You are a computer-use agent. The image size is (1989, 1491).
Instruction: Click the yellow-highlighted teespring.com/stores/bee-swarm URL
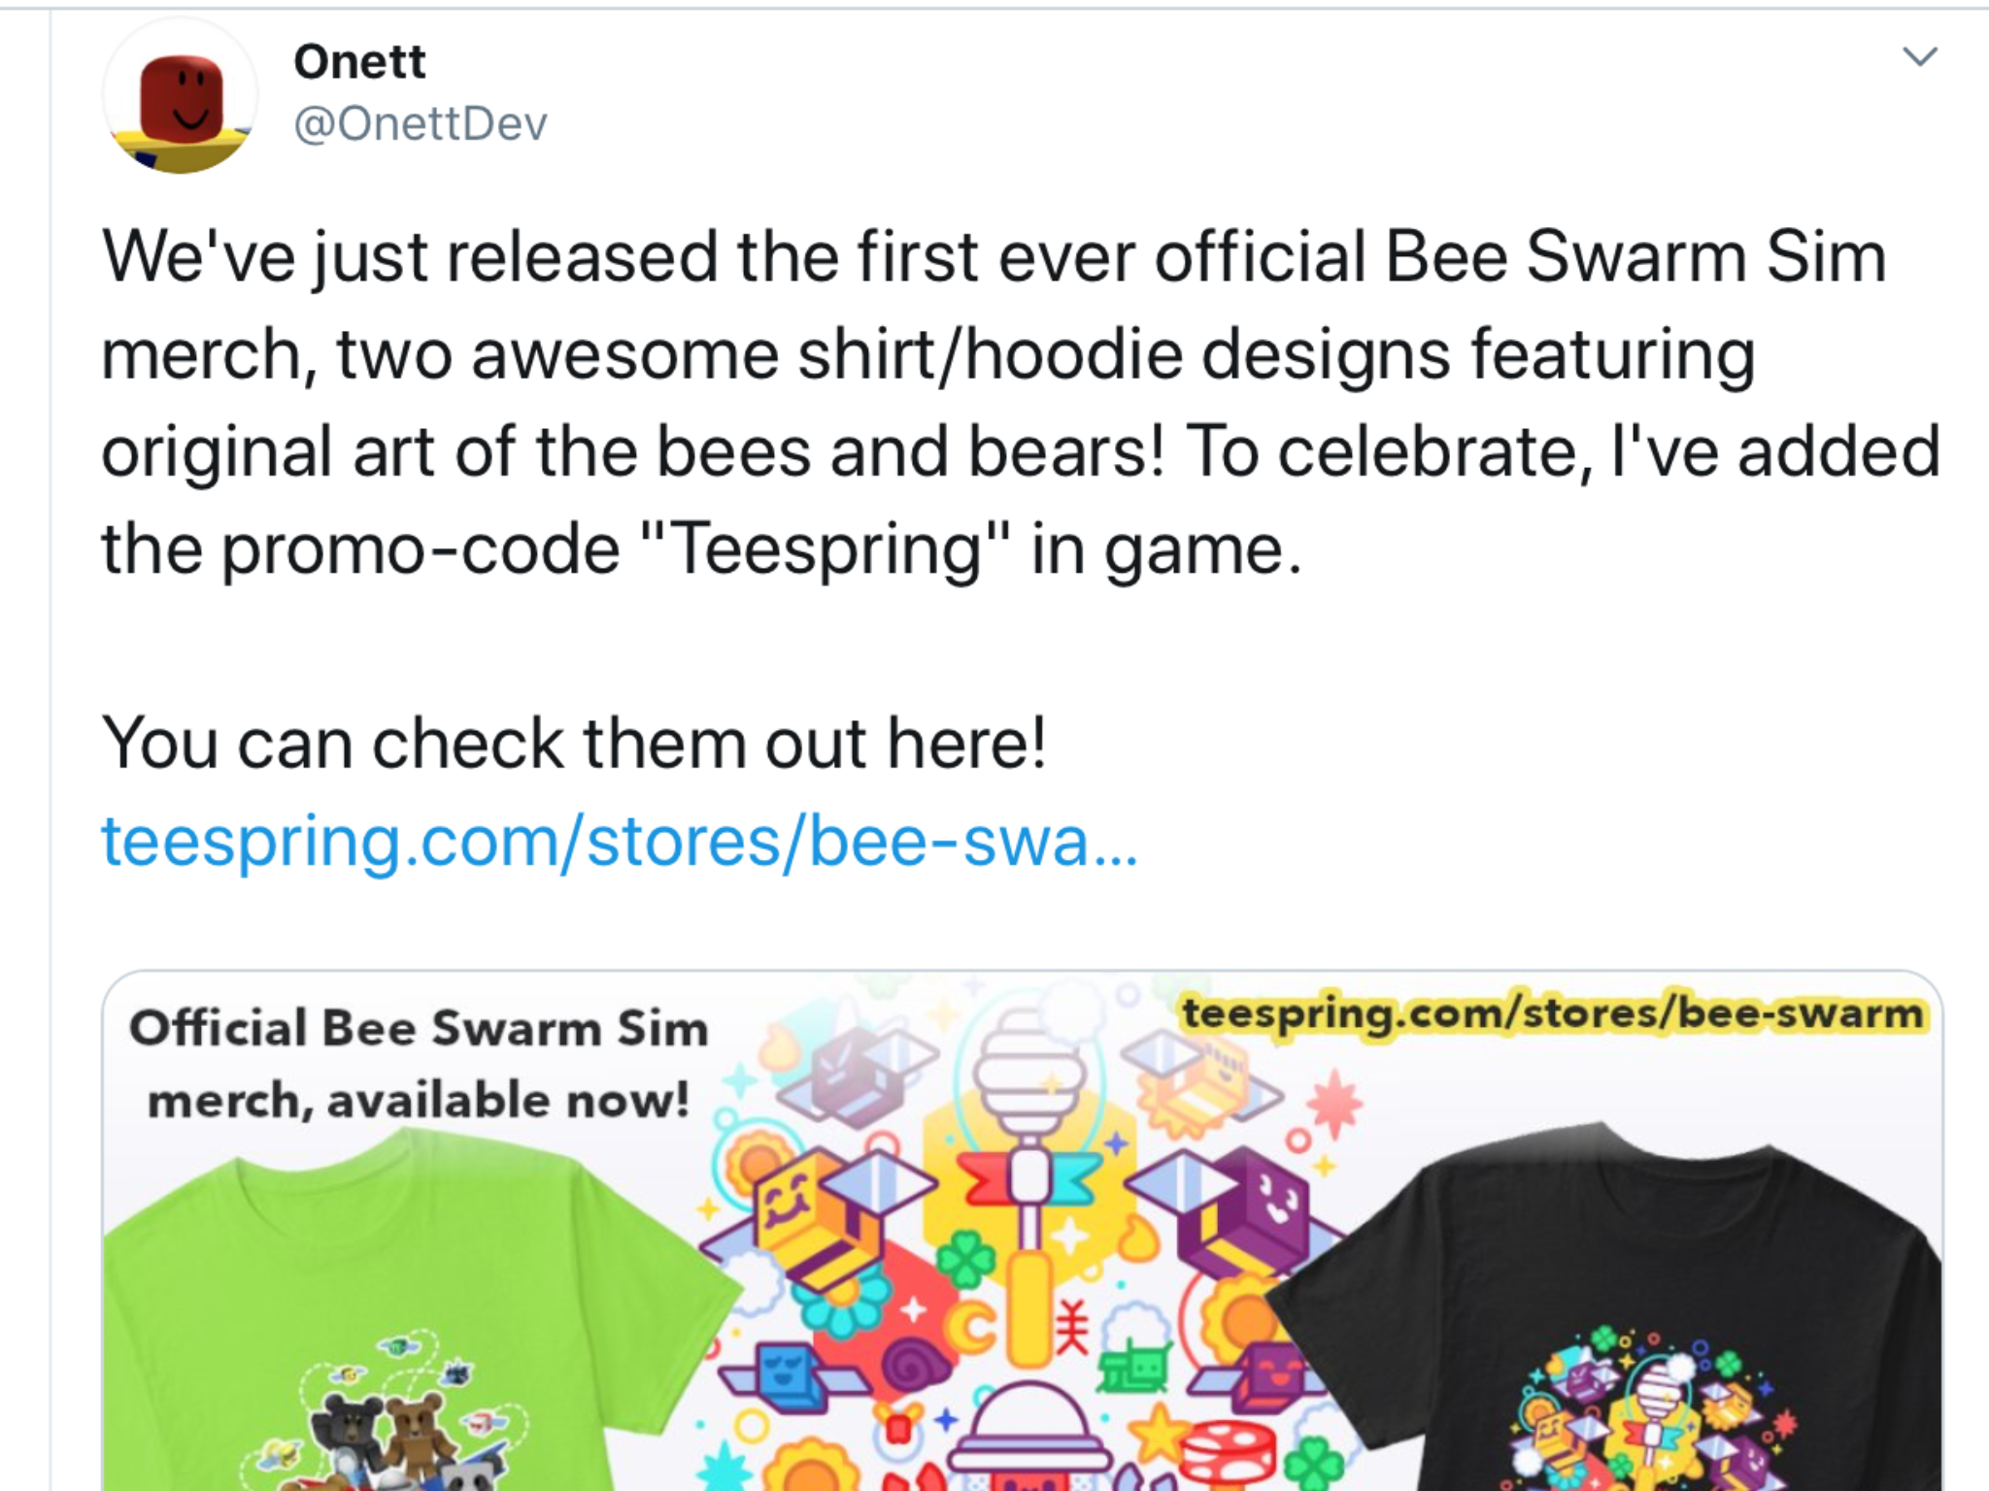click(x=1552, y=1014)
